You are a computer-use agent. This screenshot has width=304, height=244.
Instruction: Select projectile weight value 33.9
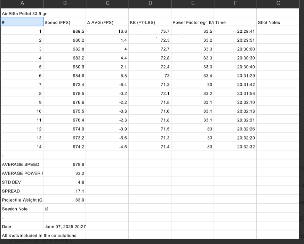click(x=65, y=200)
